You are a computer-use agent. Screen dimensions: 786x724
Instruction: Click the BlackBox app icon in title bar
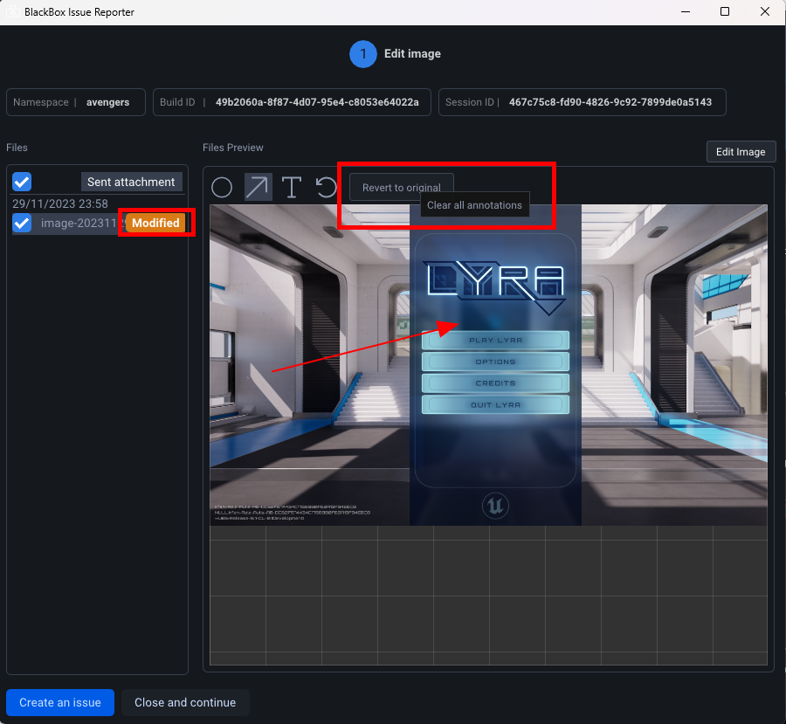(x=12, y=11)
